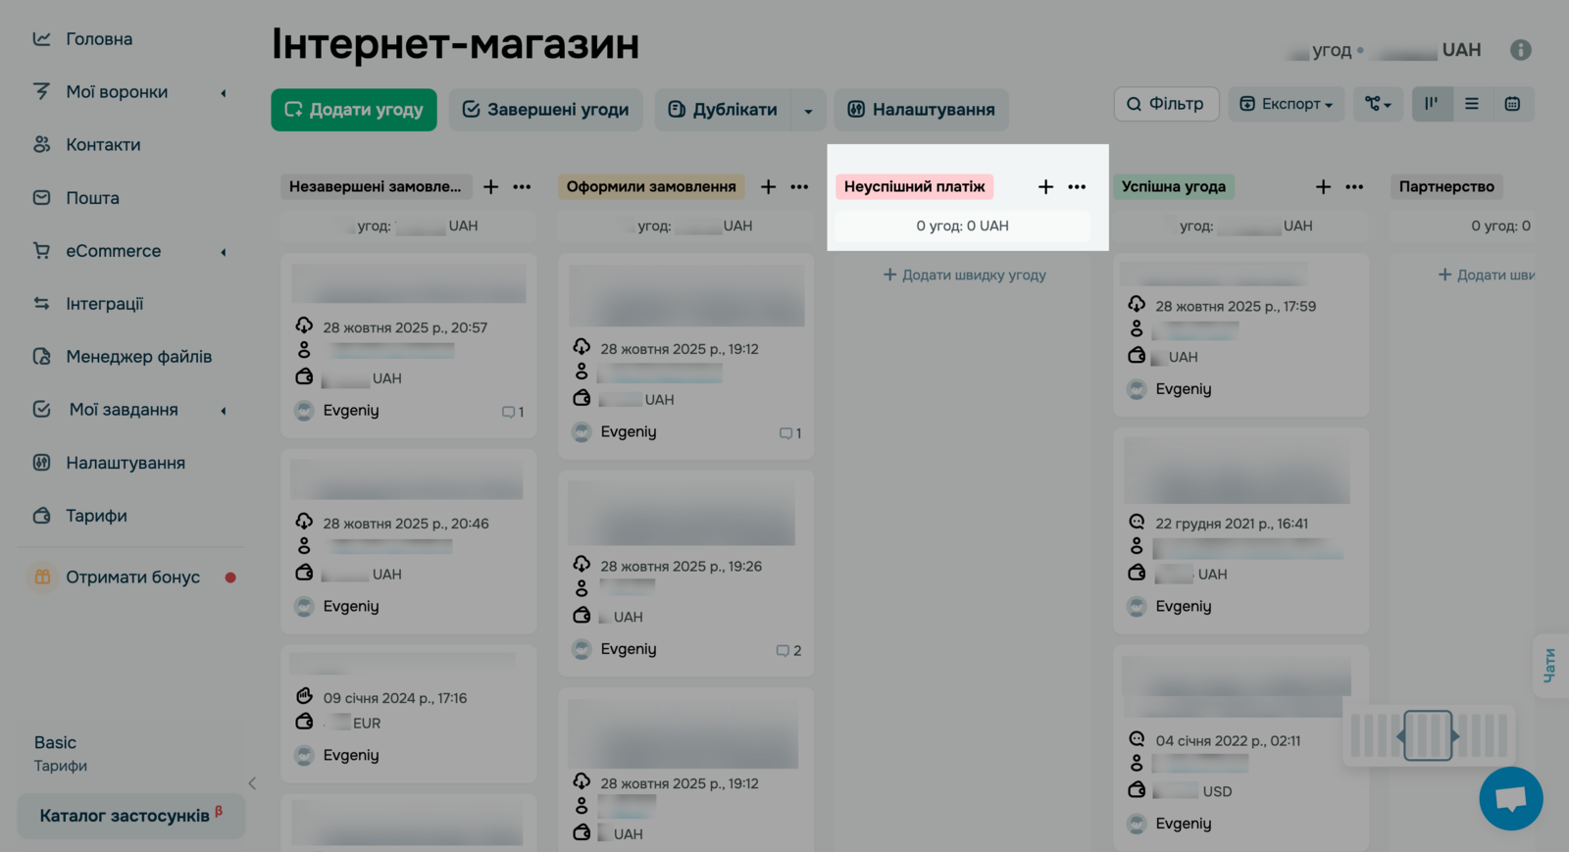Open comments on the 20:57 deal card
Viewport: 1569px width, 852px height.
(513, 412)
